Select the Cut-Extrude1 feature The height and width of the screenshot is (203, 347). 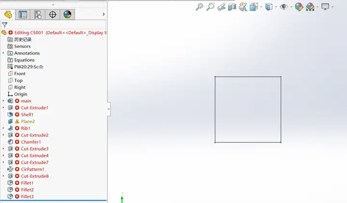(35, 108)
